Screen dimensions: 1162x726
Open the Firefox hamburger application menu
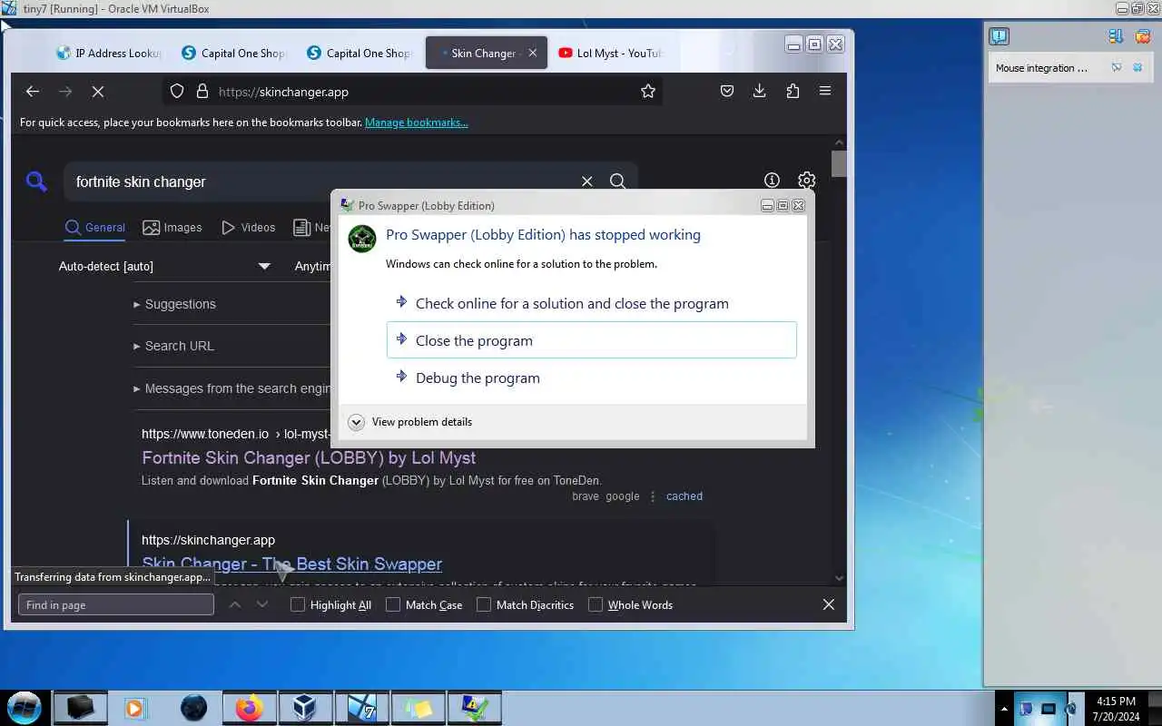click(x=825, y=91)
